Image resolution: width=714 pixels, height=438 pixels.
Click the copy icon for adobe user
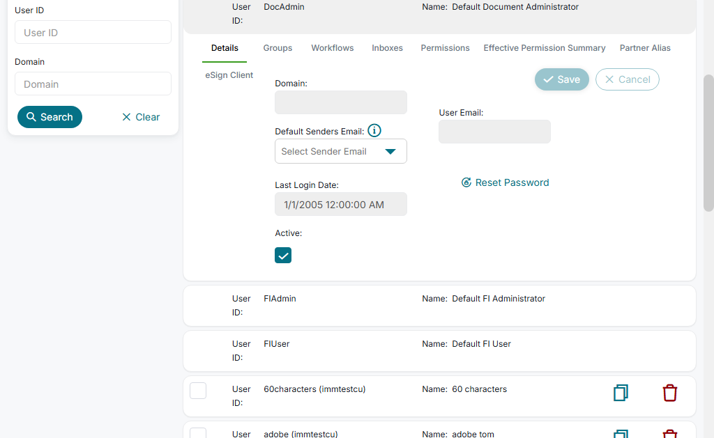click(621, 434)
